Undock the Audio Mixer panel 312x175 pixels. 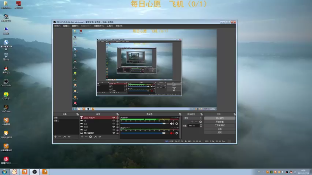(x=180, y=114)
